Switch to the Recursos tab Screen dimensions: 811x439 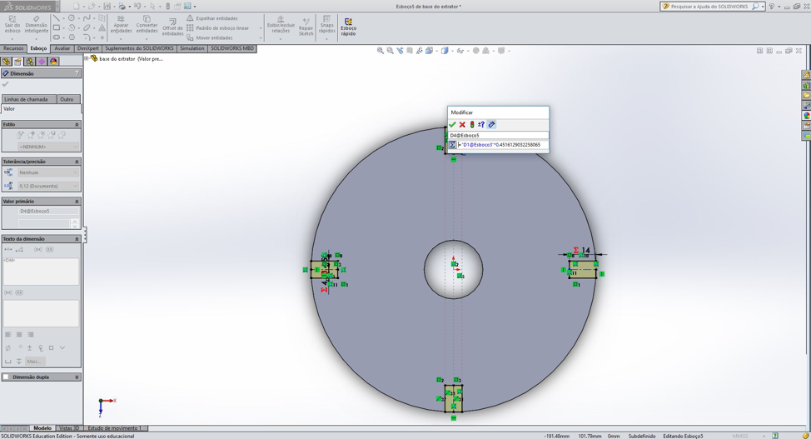click(x=13, y=48)
